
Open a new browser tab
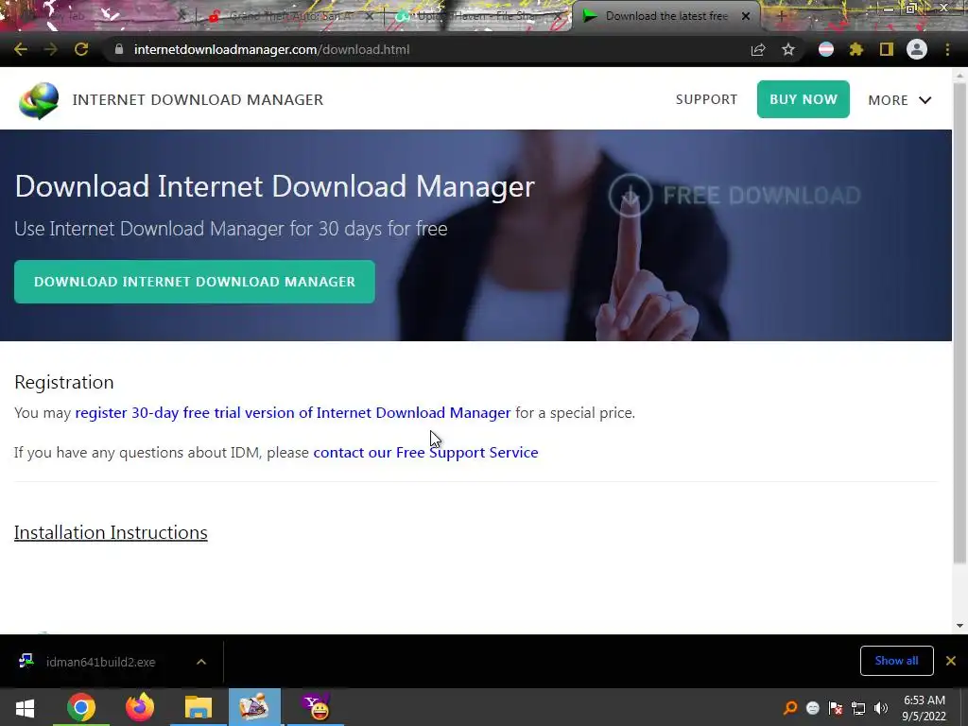point(781,16)
